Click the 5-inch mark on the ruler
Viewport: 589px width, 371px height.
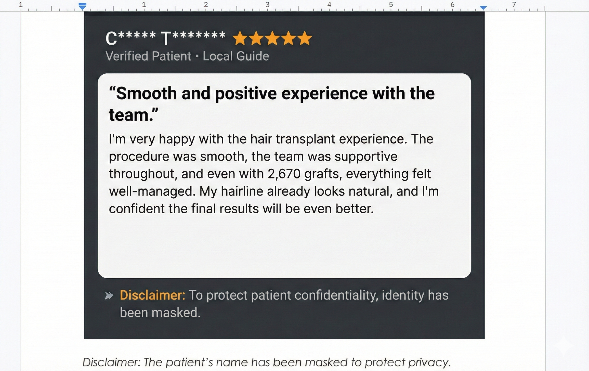[391, 5]
